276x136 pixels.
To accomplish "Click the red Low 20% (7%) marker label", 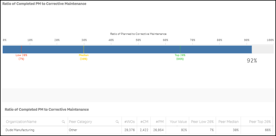I will [x=21, y=57].
